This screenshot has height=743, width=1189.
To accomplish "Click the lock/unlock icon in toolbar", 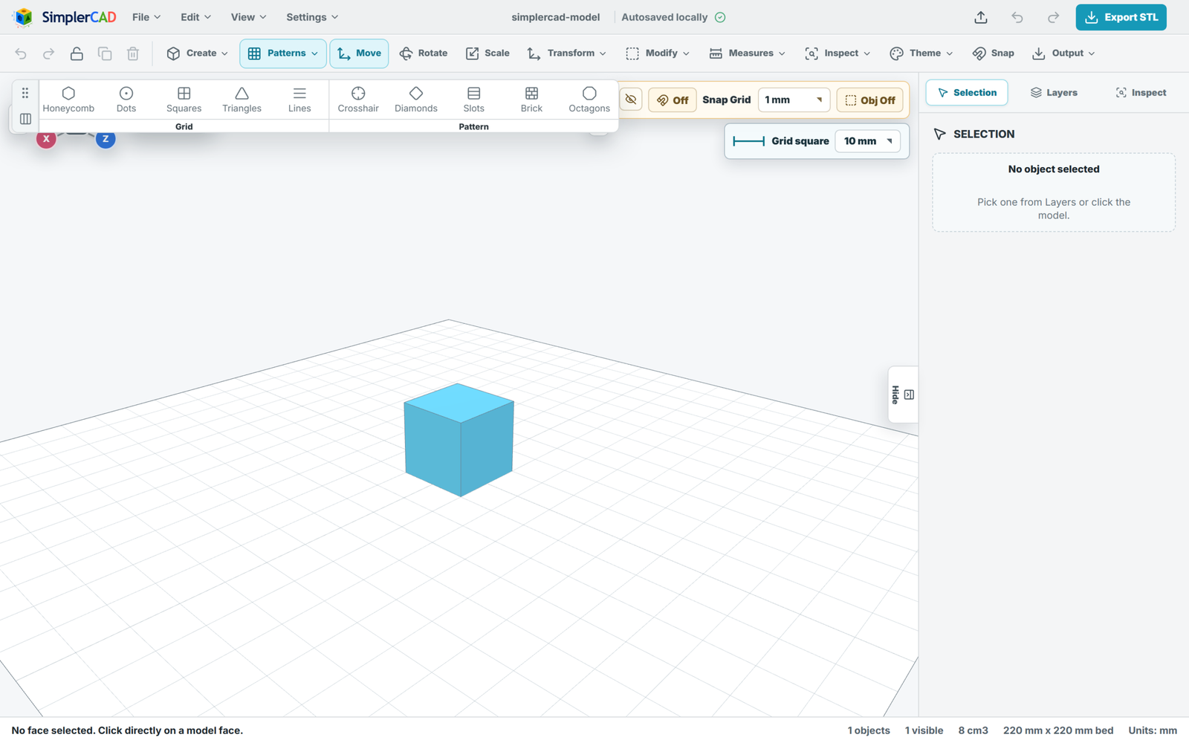I will (77, 53).
